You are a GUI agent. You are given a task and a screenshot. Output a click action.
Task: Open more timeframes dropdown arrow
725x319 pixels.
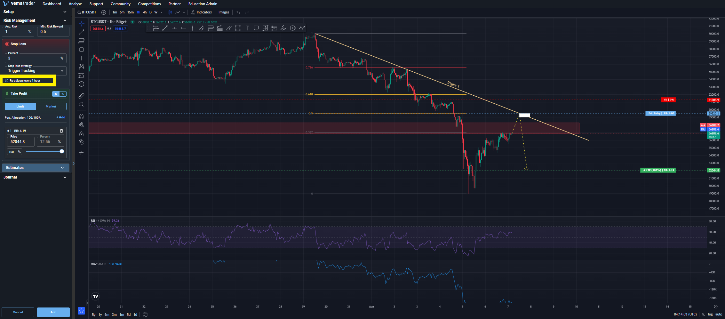coord(162,12)
